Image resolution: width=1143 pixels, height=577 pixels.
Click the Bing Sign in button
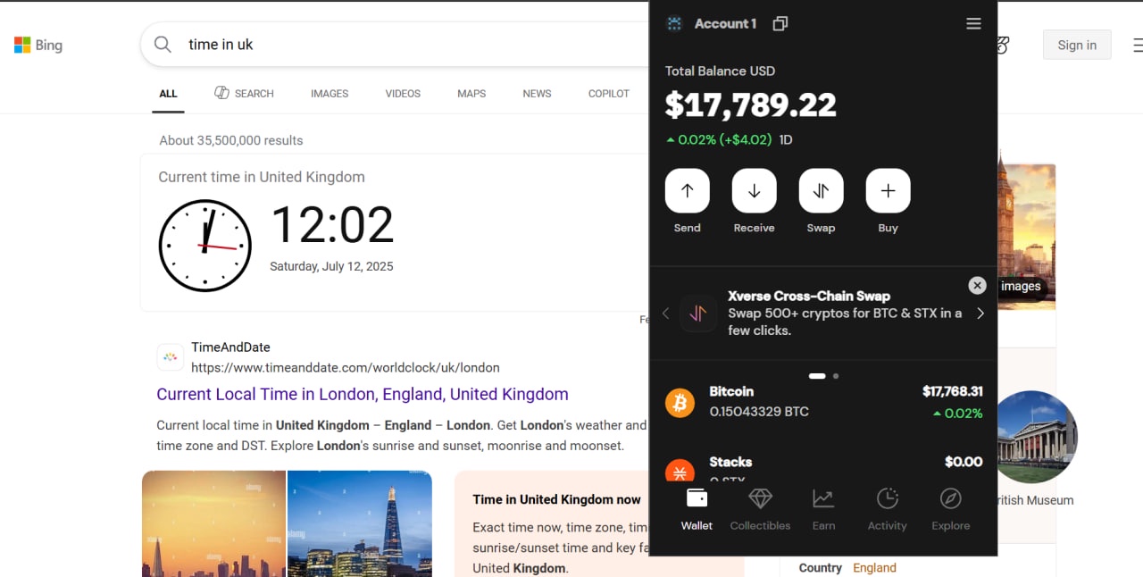tap(1076, 46)
